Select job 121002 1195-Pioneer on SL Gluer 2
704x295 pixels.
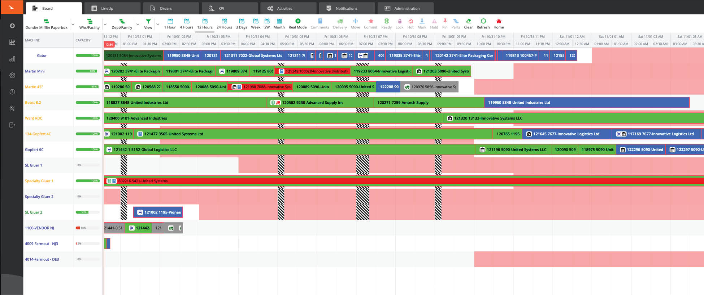(158, 212)
